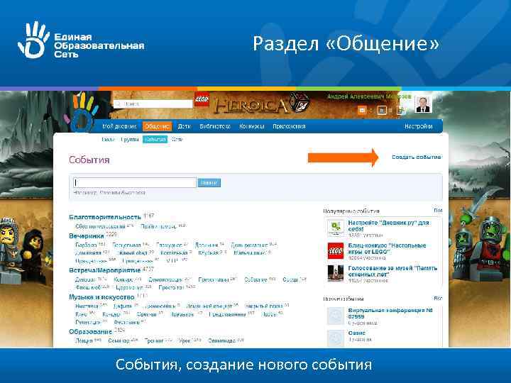Open the Лекция subcategory

(x=84, y=340)
